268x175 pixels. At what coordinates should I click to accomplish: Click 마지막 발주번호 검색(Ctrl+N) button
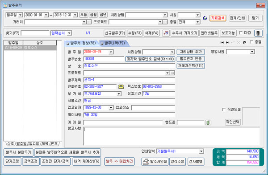[x=150, y=59]
